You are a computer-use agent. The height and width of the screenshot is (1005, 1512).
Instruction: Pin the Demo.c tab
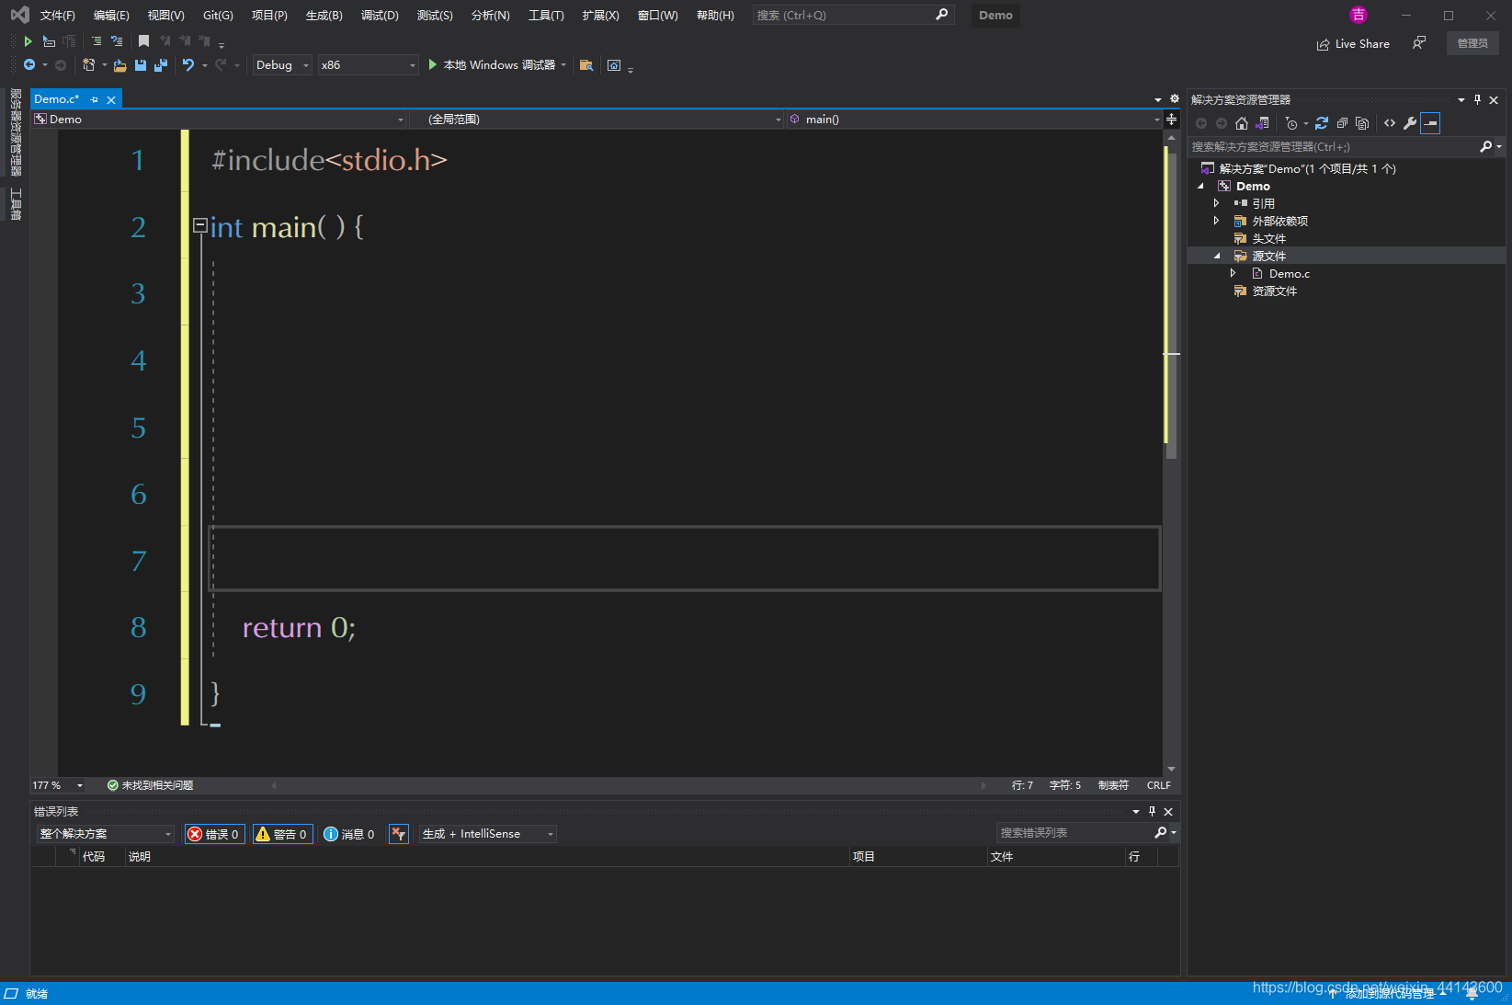pyautogui.click(x=94, y=99)
